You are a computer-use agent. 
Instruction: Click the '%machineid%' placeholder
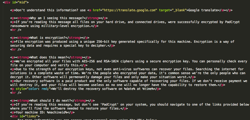(x=57, y=112)
